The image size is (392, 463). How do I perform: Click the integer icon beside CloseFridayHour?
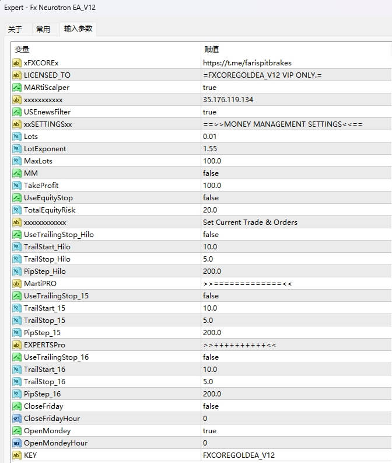click(x=17, y=419)
